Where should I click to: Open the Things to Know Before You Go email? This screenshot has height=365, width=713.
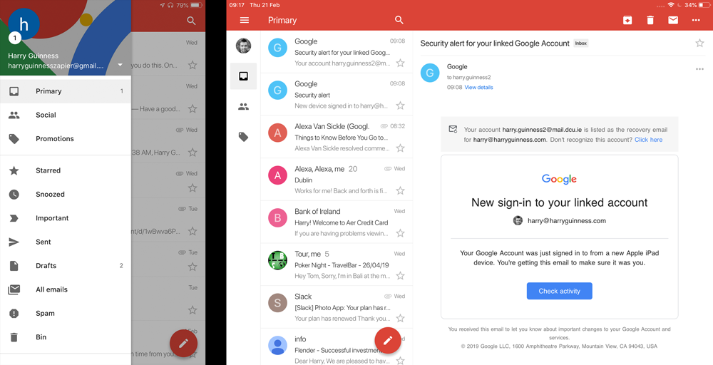pos(337,137)
